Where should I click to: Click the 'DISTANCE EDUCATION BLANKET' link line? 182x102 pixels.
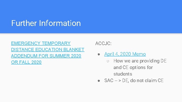tap(48, 50)
